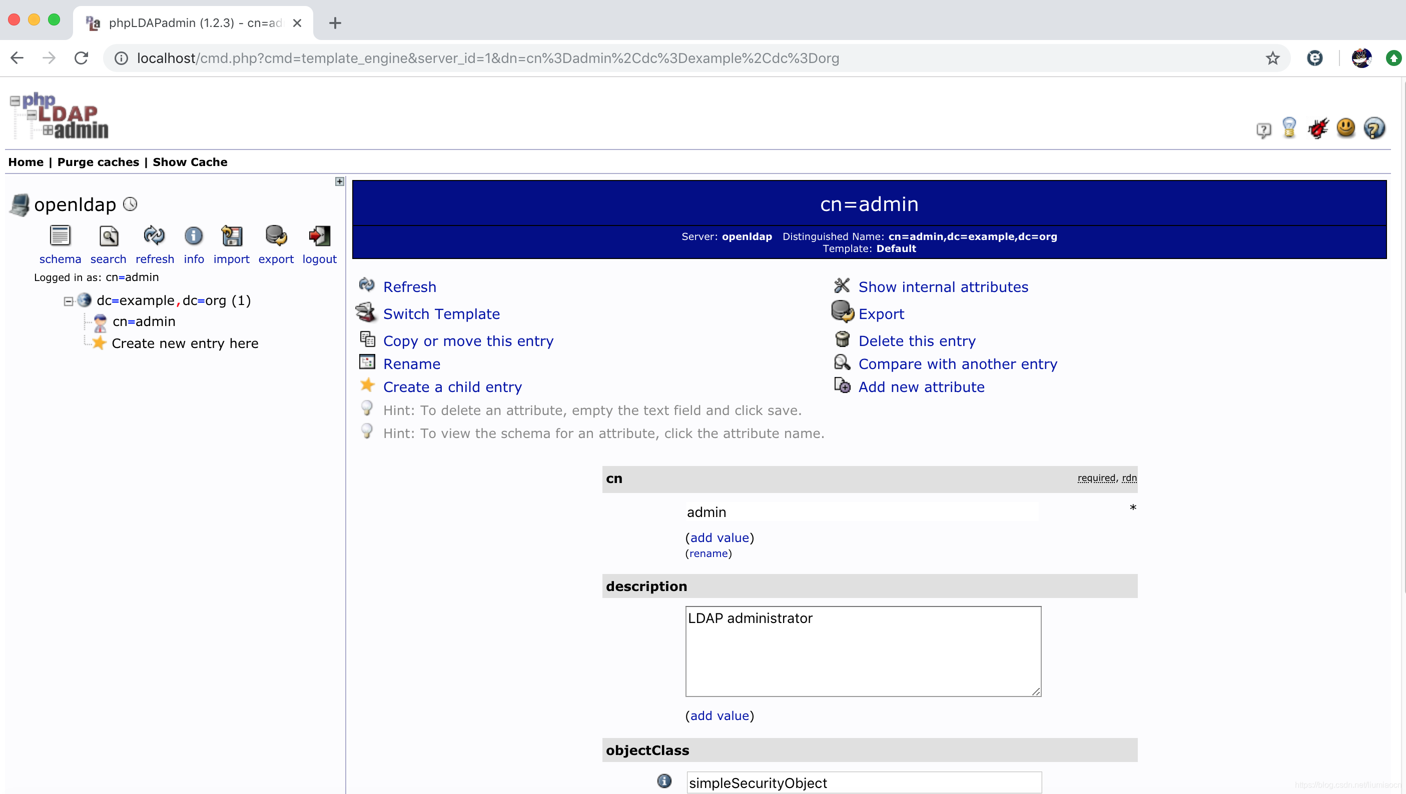Open Show Cache menu item
Viewport: 1406px width, 794px height.
point(190,162)
